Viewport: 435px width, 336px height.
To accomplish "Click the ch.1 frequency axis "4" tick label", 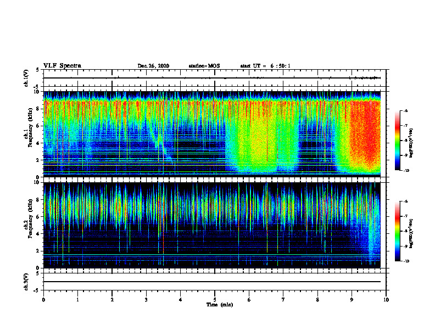I will [x=38, y=143].
